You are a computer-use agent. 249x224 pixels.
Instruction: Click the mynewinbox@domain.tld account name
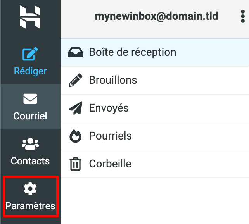156,16
